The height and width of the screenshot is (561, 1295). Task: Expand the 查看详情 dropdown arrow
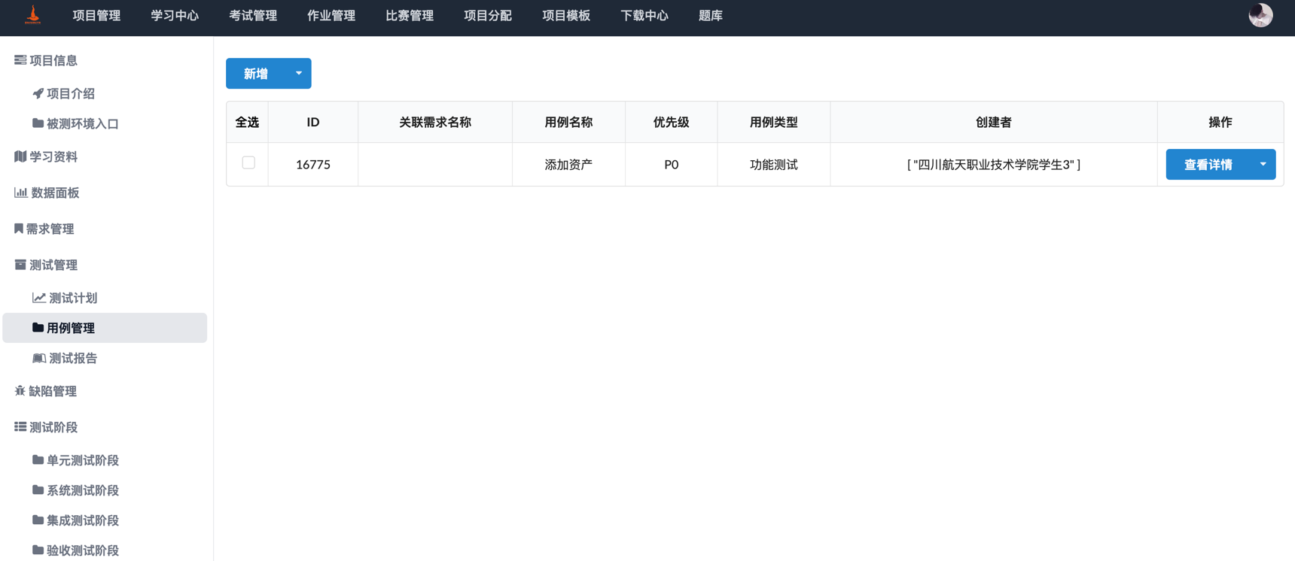click(1263, 164)
